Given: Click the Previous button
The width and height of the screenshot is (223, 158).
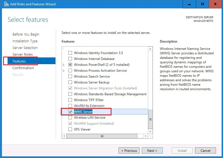Looking at the screenshot, I should coord(129,150).
